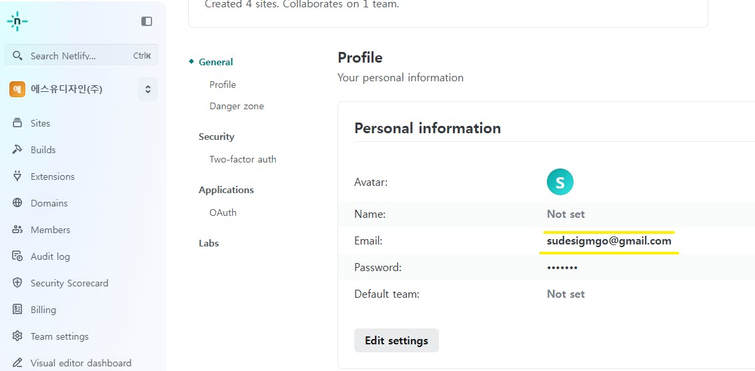Click the Domains globe icon
This screenshot has width=755, height=371.
pyautogui.click(x=17, y=202)
